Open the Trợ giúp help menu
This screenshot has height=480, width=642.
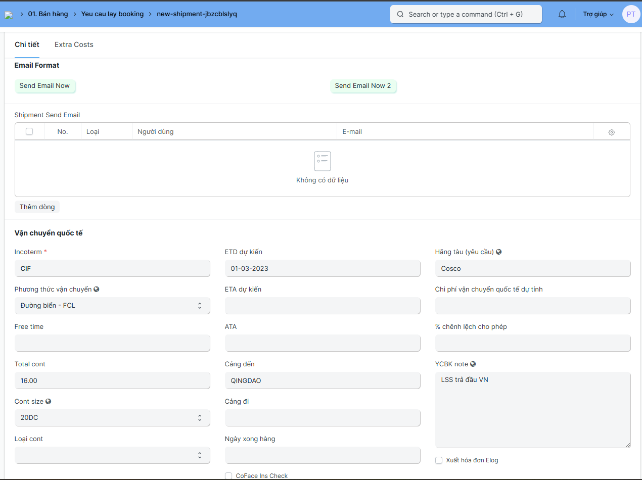[598, 14]
